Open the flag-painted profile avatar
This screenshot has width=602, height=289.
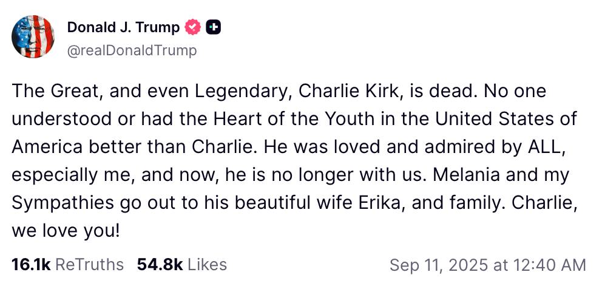[33, 37]
